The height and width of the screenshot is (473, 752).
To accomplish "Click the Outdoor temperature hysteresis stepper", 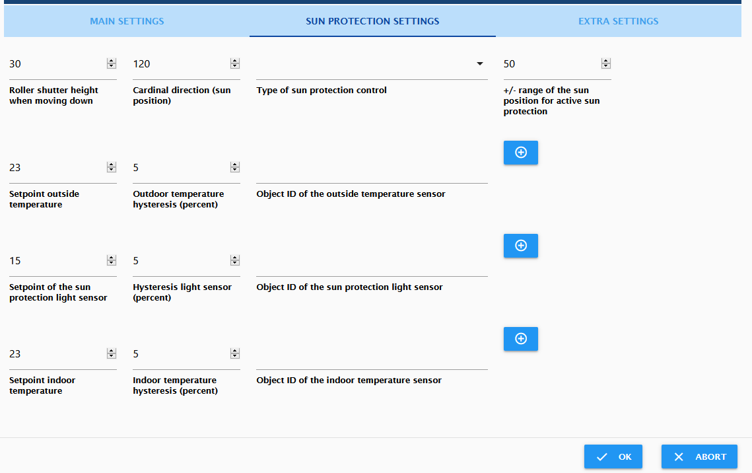I will pyautogui.click(x=234, y=167).
